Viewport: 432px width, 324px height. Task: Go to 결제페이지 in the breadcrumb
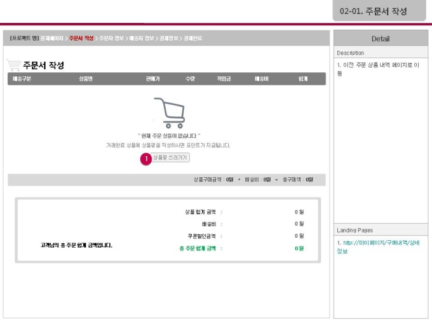(x=51, y=39)
